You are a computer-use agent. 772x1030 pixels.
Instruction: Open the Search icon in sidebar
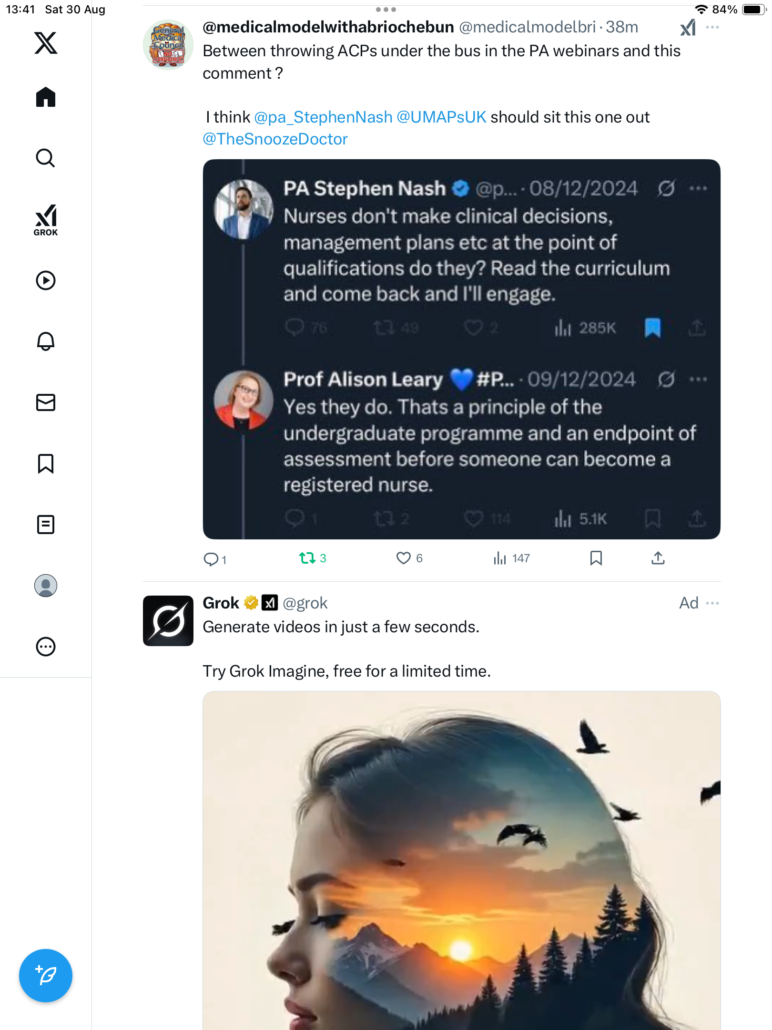[46, 158]
